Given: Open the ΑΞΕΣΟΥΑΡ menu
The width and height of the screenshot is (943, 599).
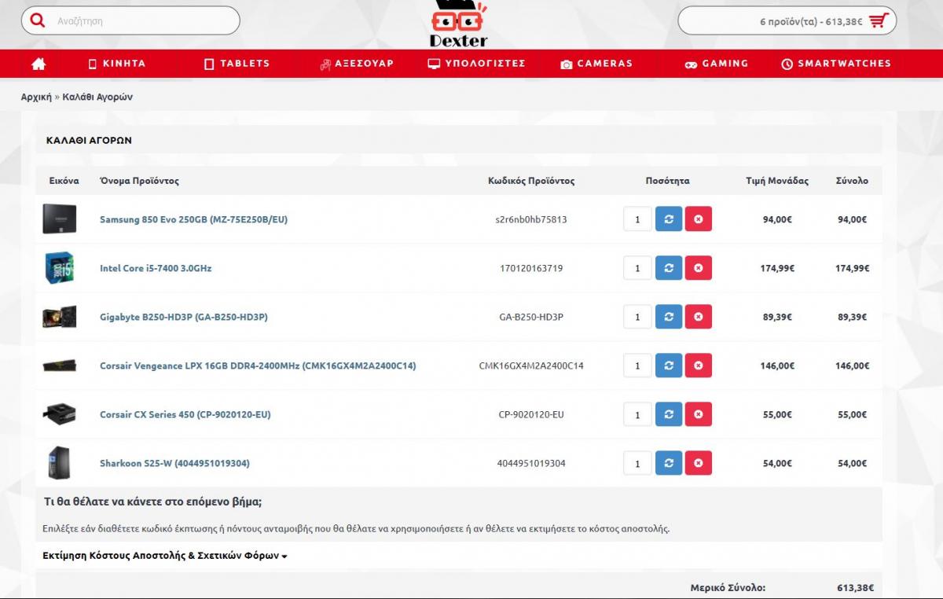Looking at the screenshot, I should pos(356,64).
